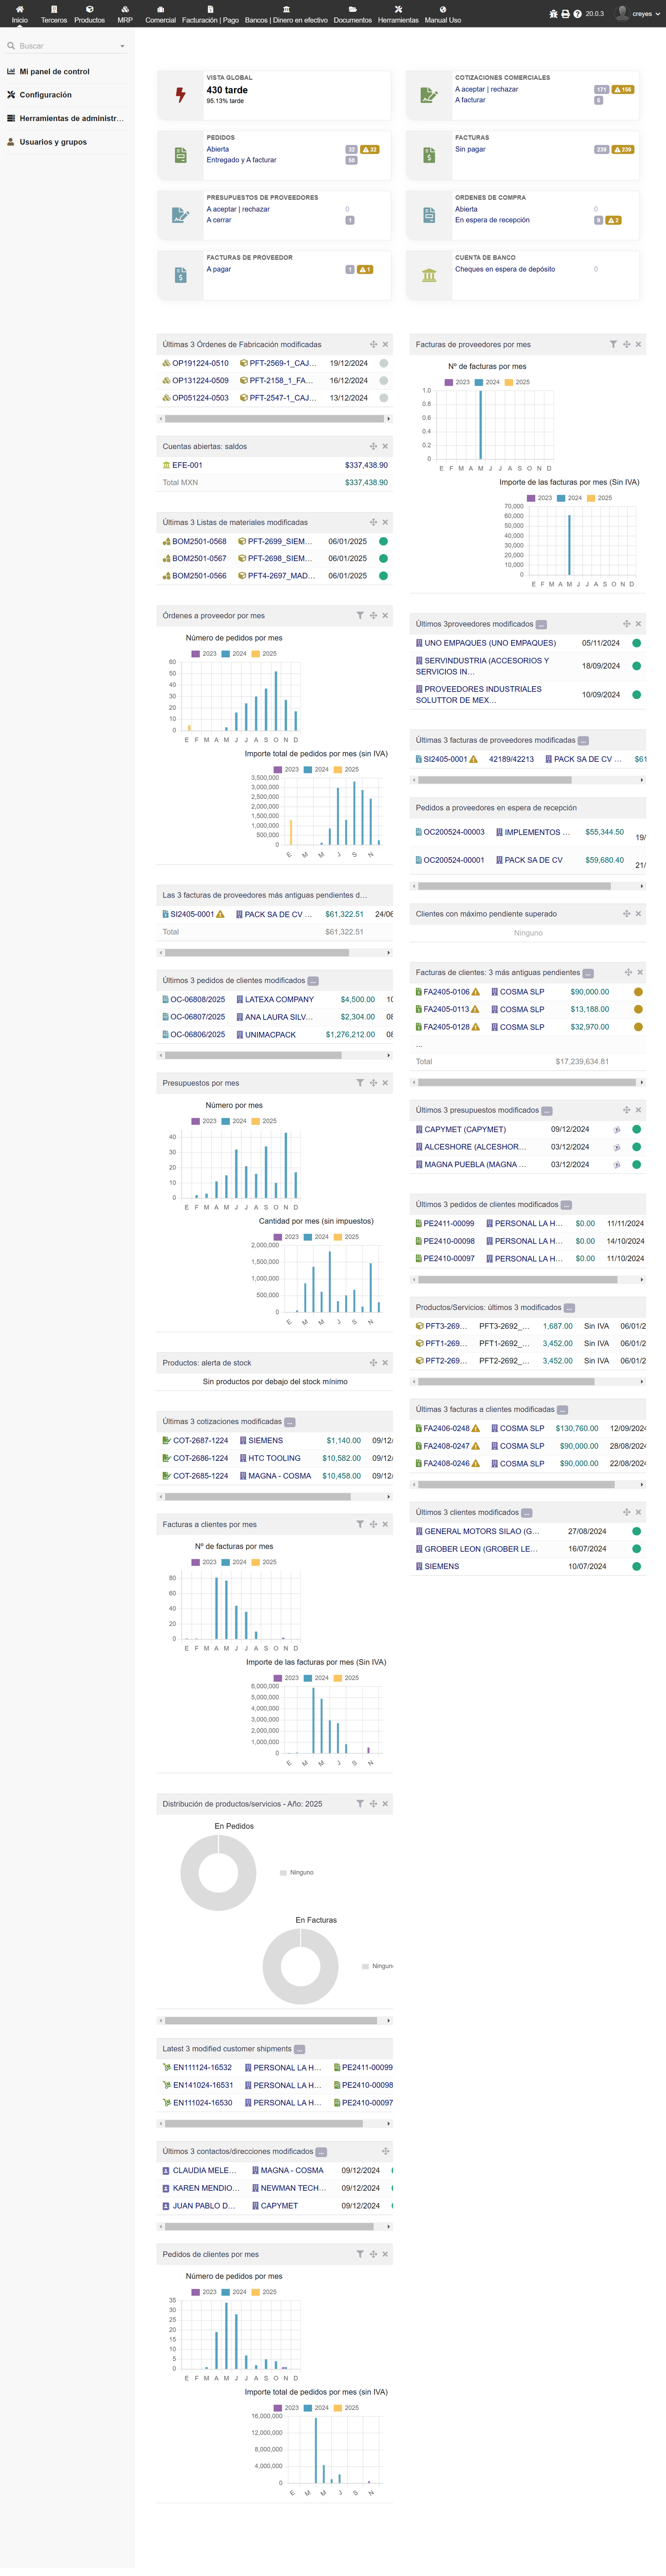Click Ninguno legend swatch for En Pedidos chart
This screenshot has width=666, height=2576.
point(284,1873)
